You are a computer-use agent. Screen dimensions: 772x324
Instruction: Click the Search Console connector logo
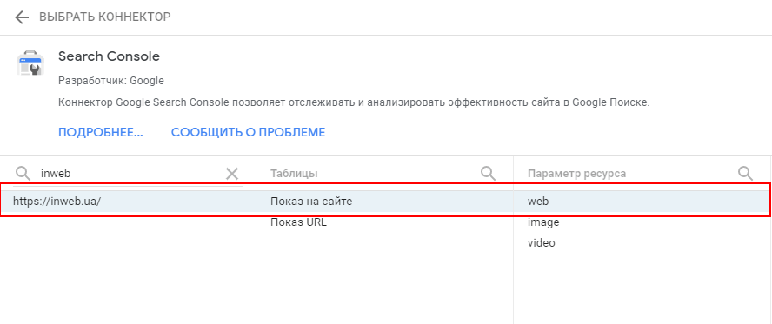(30, 63)
